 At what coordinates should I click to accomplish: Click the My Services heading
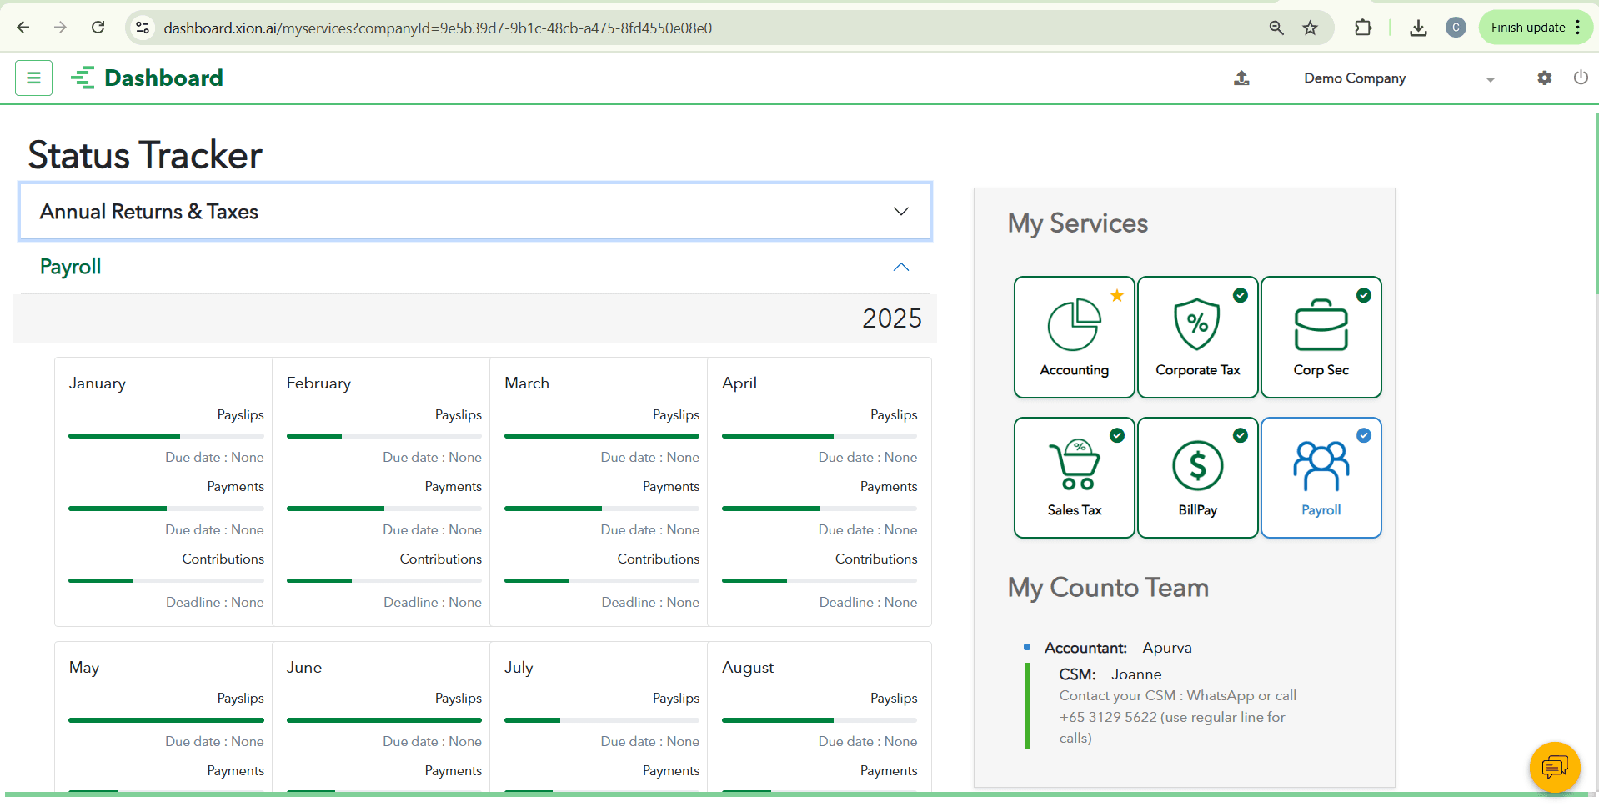click(x=1078, y=223)
